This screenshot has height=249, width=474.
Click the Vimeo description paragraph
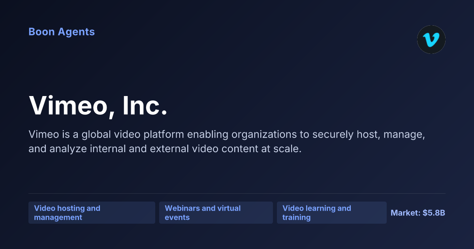pyautogui.click(x=227, y=141)
